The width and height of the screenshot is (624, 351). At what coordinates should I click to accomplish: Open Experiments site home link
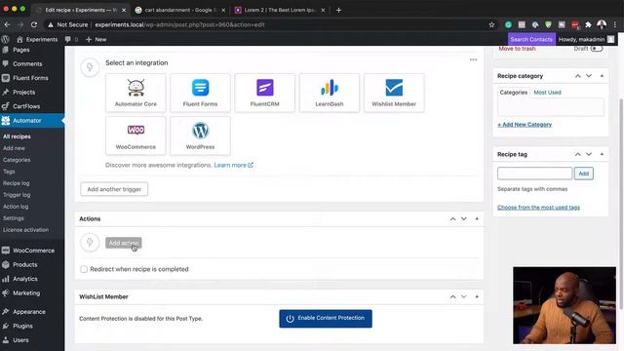[x=37, y=39]
